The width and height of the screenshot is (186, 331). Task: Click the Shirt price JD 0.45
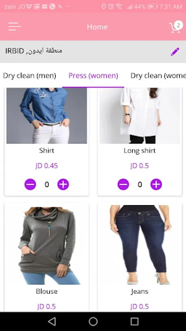[47, 166]
